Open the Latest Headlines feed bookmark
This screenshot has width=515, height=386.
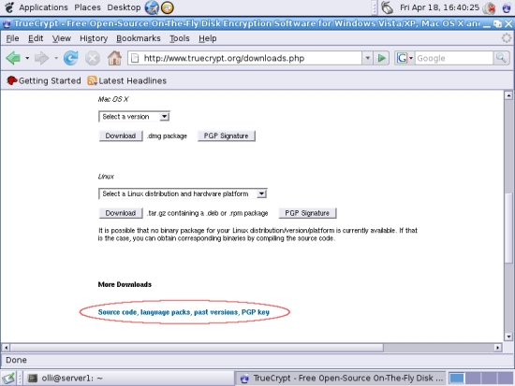coord(127,80)
